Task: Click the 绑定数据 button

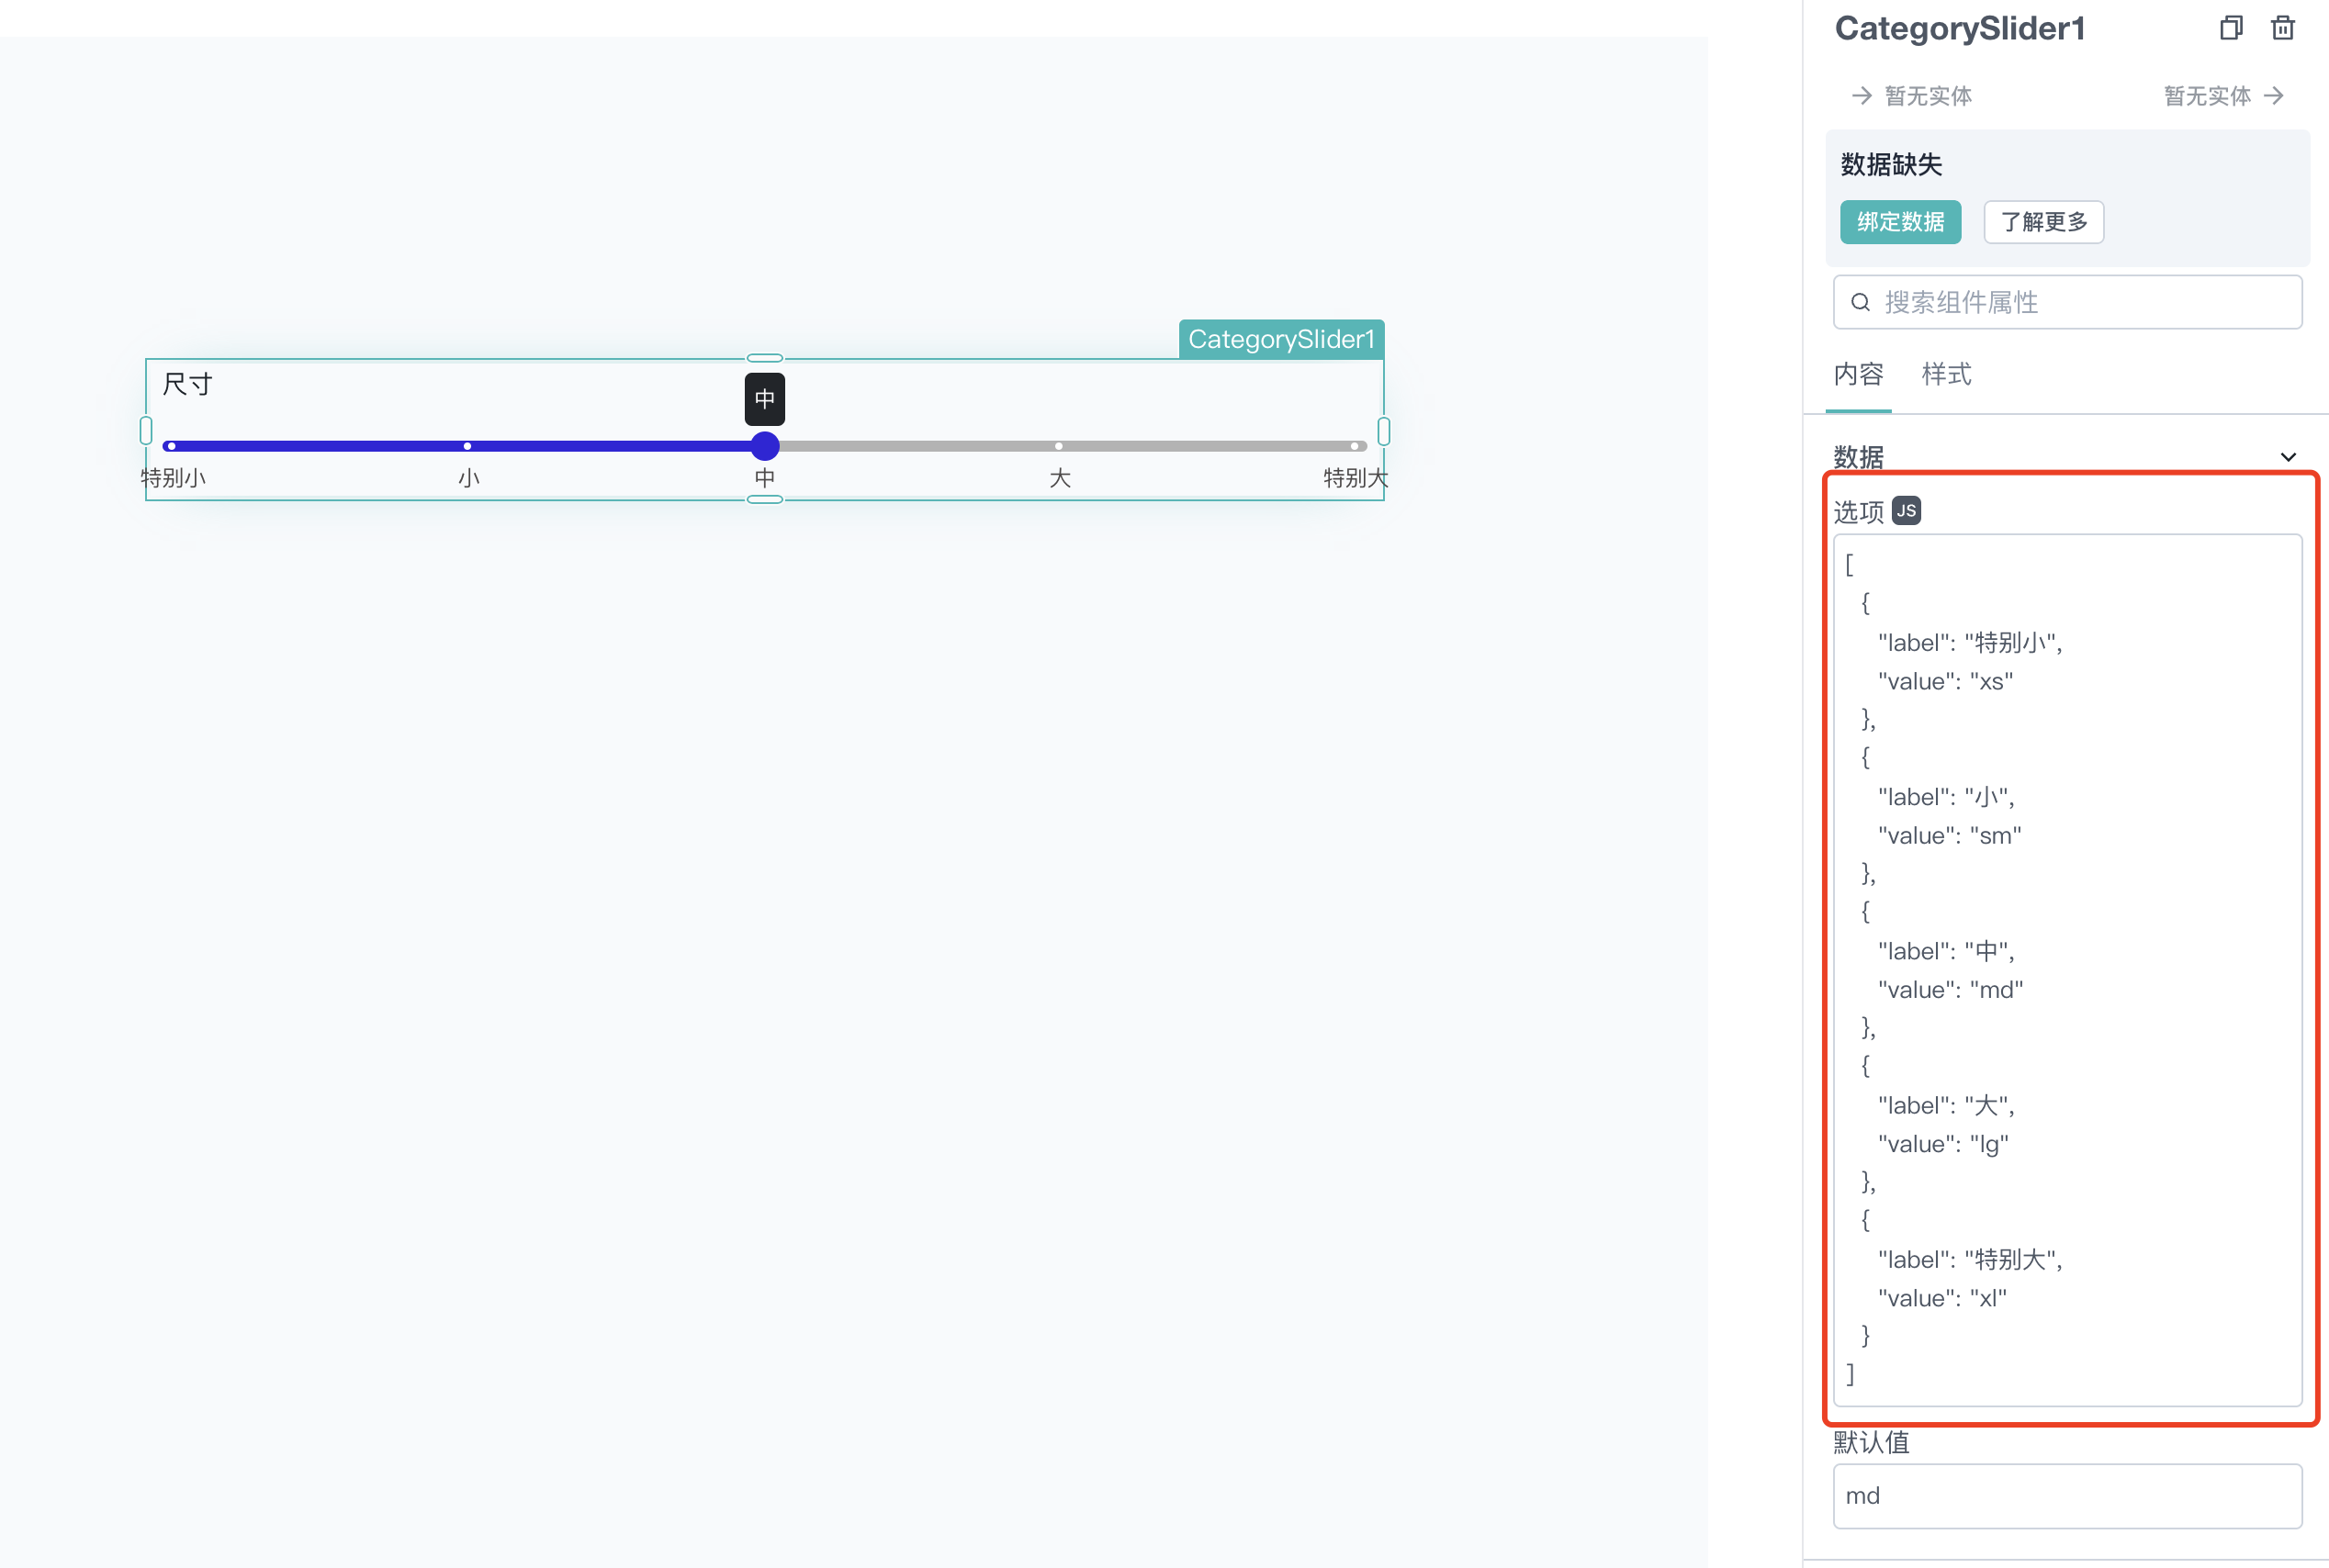Action: [1900, 222]
